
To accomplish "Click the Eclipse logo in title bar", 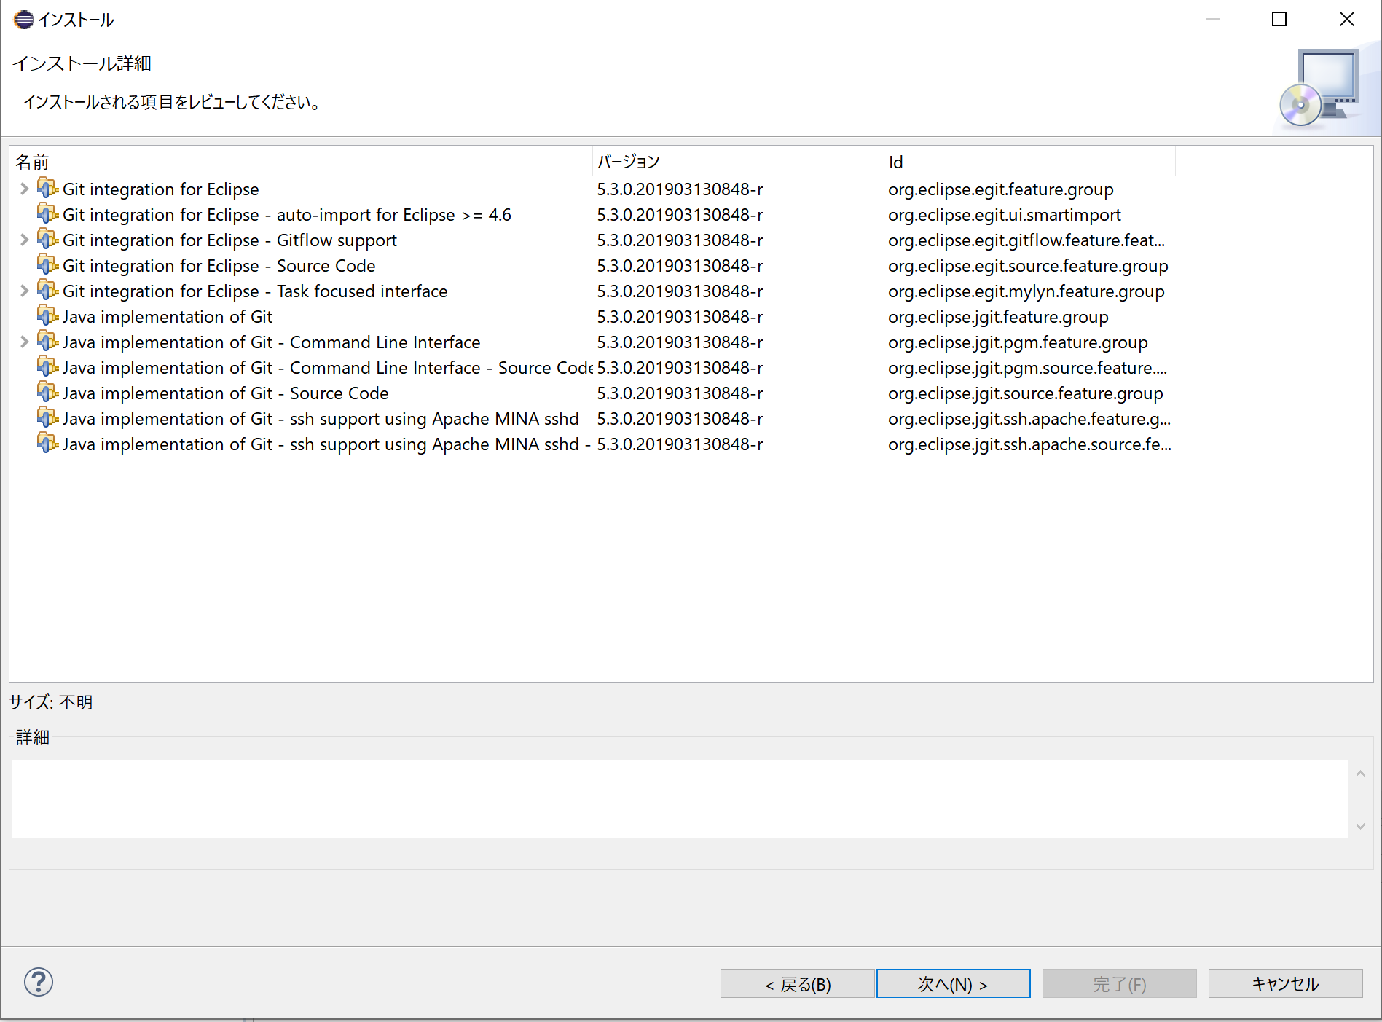I will pos(23,20).
